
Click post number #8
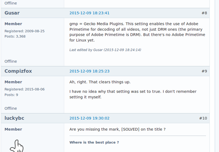click(x=204, y=13)
